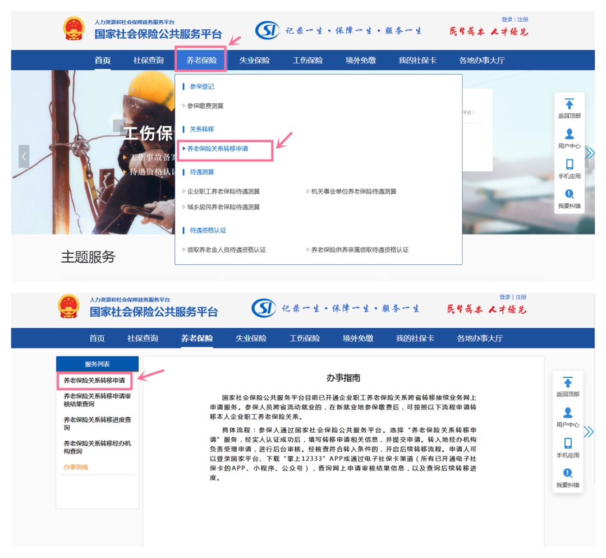Screen dimensions: 606x558
Task: Select 养老保险供养亲属领取待遇资格认证 menu entry
Action: (360, 250)
